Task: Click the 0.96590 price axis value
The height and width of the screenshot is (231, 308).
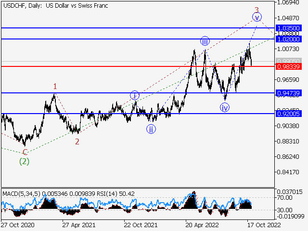Action: coord(288,80)
